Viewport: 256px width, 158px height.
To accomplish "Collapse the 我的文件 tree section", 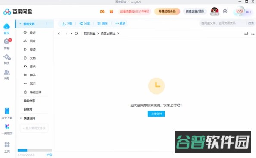I will [20, 24].
